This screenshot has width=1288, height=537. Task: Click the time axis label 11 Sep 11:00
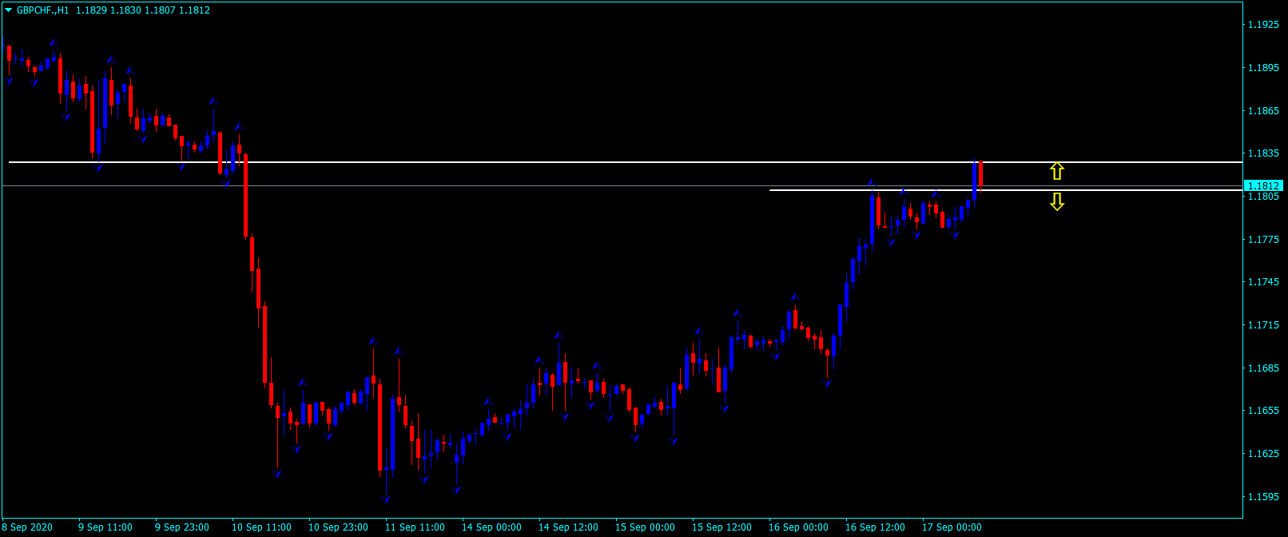[x=415, y=527]
